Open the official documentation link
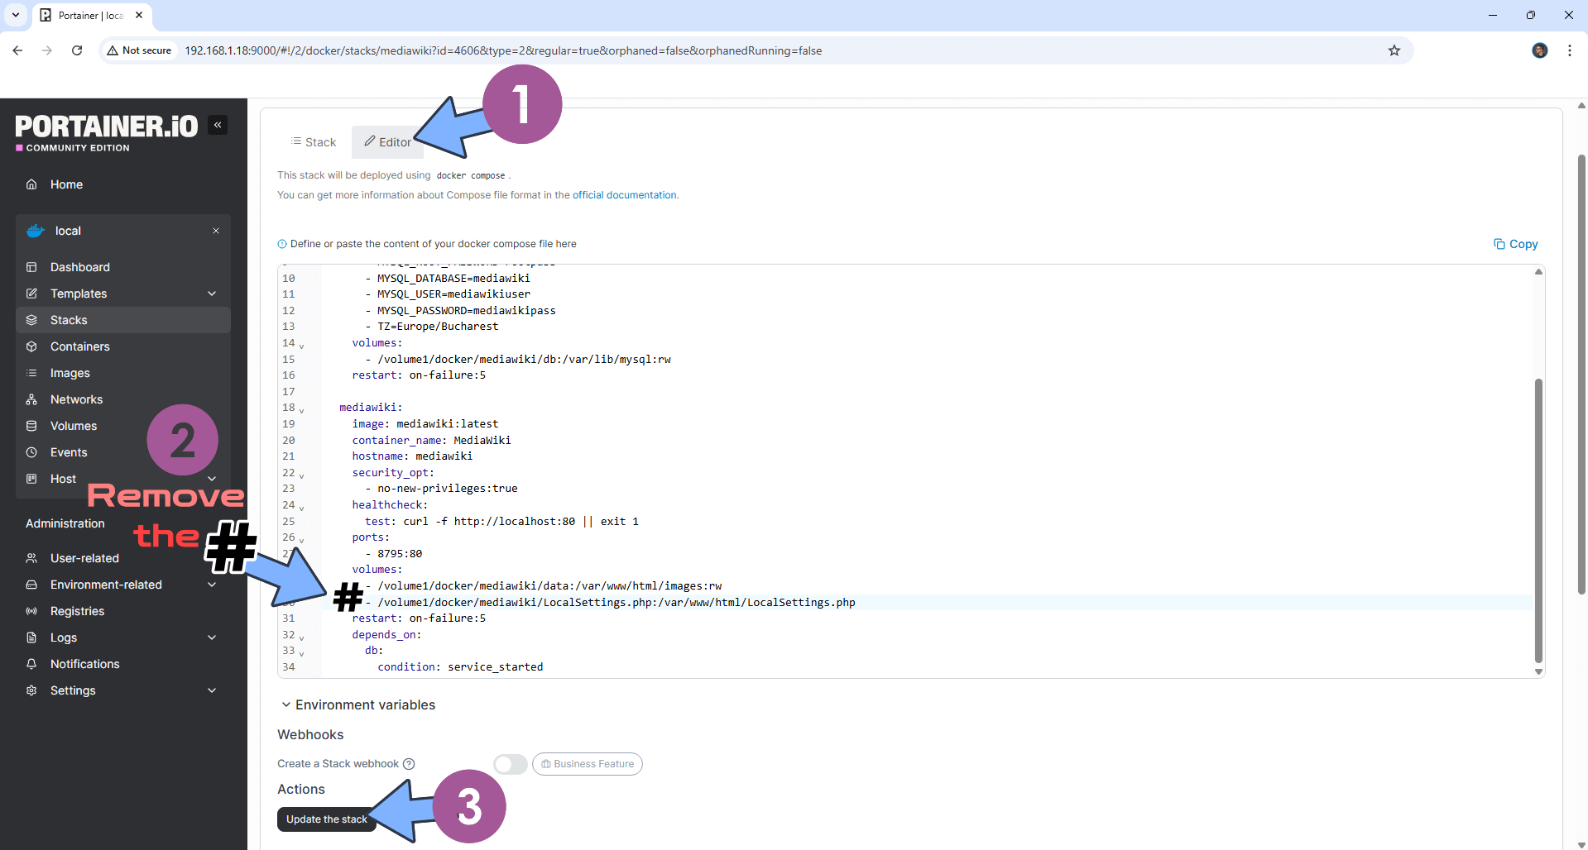The image size is (1588, 850). 625,195
